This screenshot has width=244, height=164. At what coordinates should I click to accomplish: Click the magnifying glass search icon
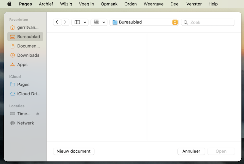(x=186, y=22)
